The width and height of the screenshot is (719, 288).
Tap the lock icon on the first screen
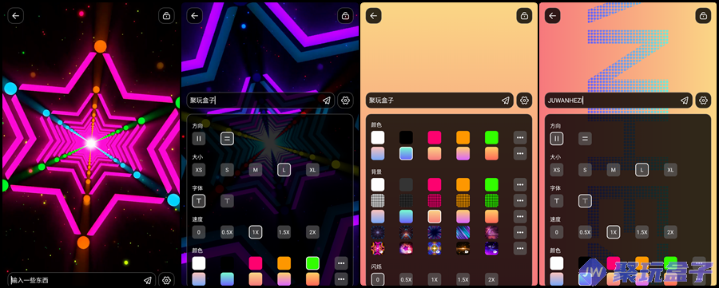tap(166, 16)
